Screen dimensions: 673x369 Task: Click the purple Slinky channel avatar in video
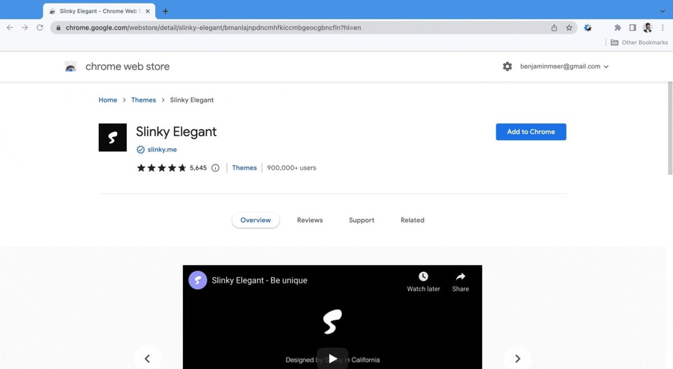click(198, 280)
